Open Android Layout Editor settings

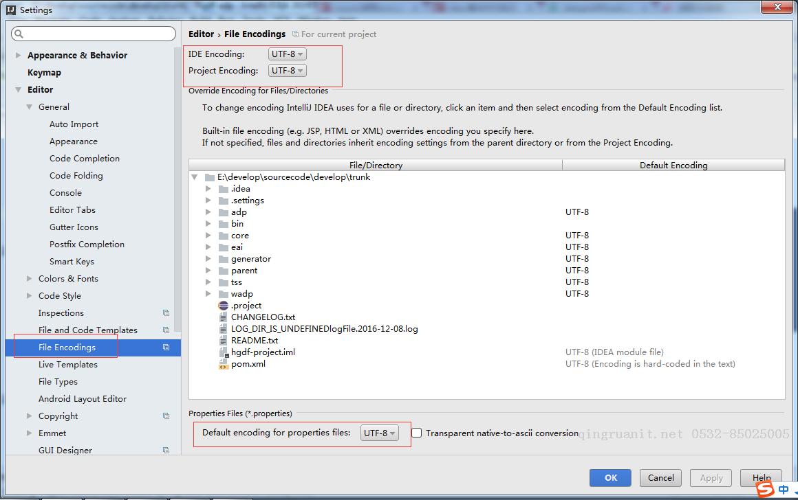click(x=83, y=399)
